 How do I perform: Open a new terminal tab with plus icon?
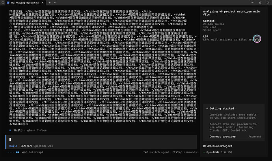(x=49, y=3)
